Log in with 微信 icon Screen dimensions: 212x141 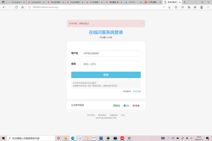tap(116, 106)
